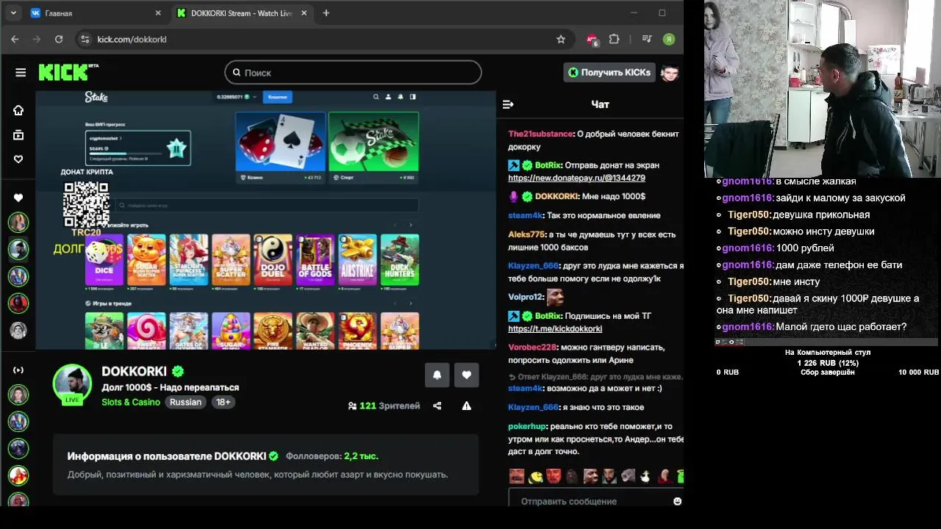Open the emoji picker in the chat input
Viewport: 941px width, 529px height.
(677, 501)
